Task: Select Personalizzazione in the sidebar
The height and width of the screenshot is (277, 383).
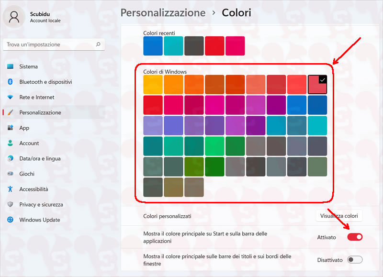Action: 54,112
